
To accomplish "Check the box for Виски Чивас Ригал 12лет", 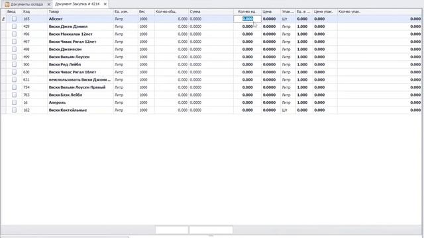I will 14,42.
